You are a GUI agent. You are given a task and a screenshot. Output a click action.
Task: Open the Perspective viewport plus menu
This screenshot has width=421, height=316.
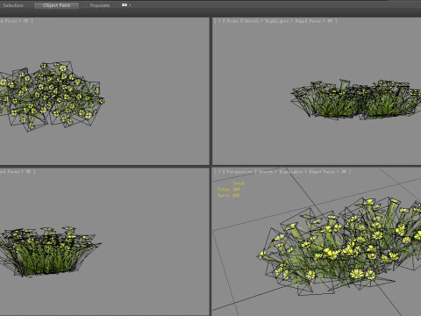(x=219, y=172)
